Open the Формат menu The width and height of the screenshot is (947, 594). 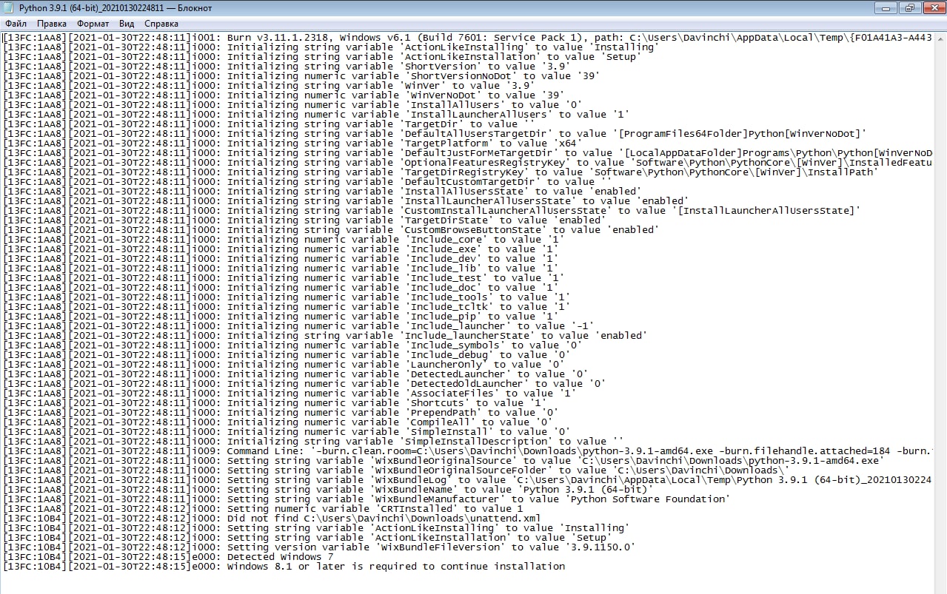coord(93,24)
